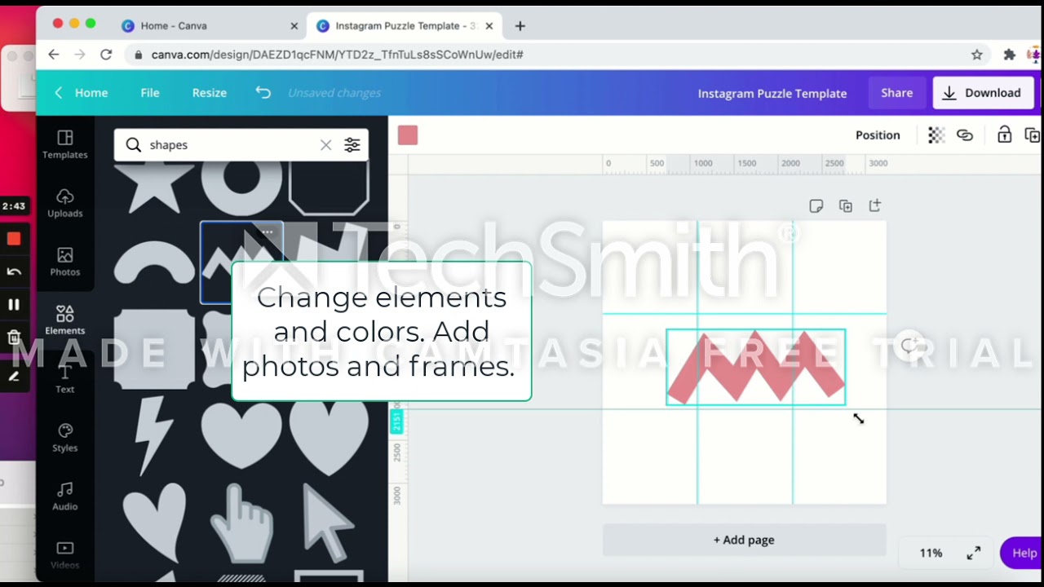Lock the selected element
Viewport: 1044px width, 587px height.
1004,135
